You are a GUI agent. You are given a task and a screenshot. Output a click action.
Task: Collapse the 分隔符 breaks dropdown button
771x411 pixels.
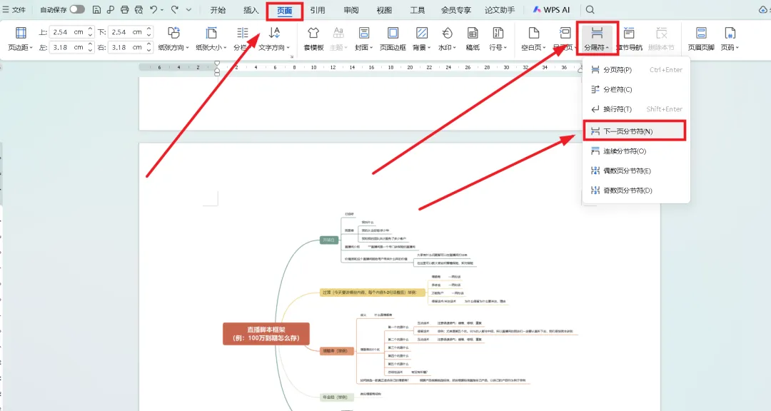tap(597, 39)
